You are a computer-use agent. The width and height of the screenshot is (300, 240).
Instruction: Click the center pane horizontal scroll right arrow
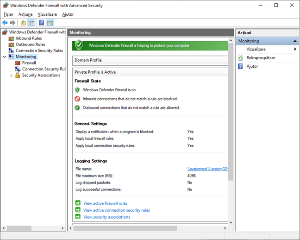click(x=225, y=228)
